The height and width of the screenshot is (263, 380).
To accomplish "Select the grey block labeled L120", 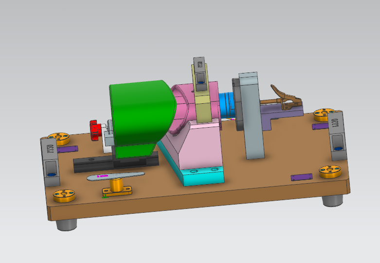I will pyautogui.click(x=337, y=136).
